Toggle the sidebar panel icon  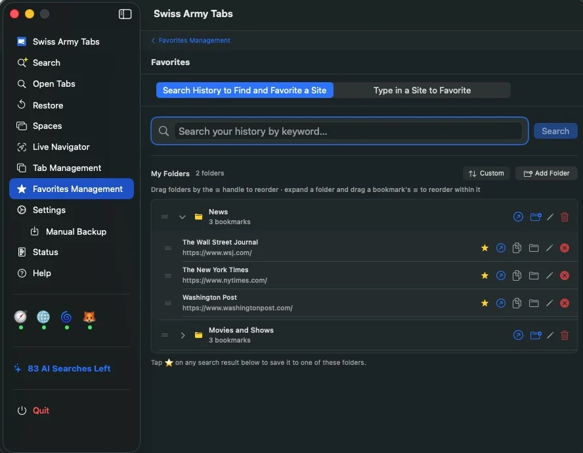click(125, 14)
